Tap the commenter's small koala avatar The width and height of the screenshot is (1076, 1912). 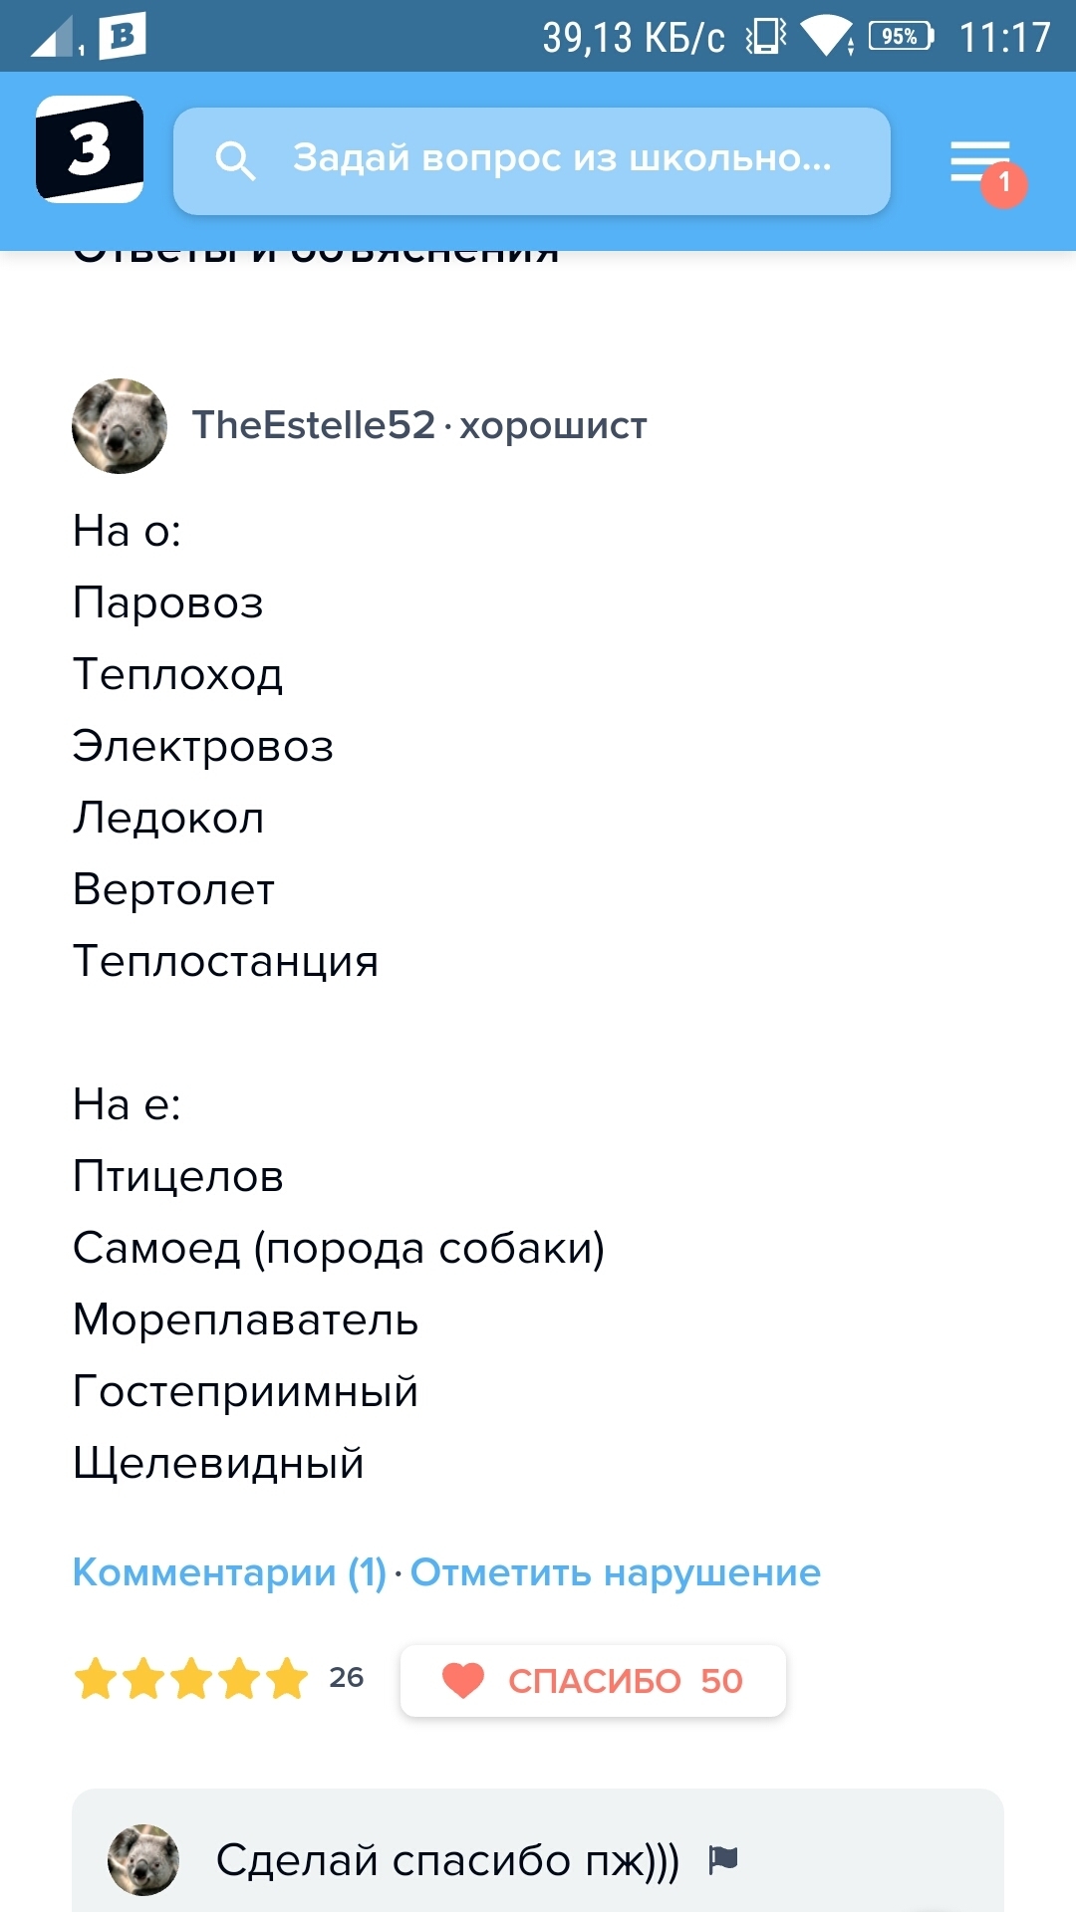(143, 1859)
